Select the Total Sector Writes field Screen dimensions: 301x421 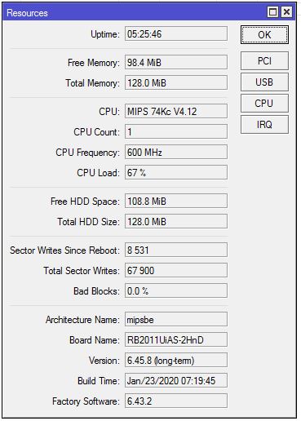(176, 270)
